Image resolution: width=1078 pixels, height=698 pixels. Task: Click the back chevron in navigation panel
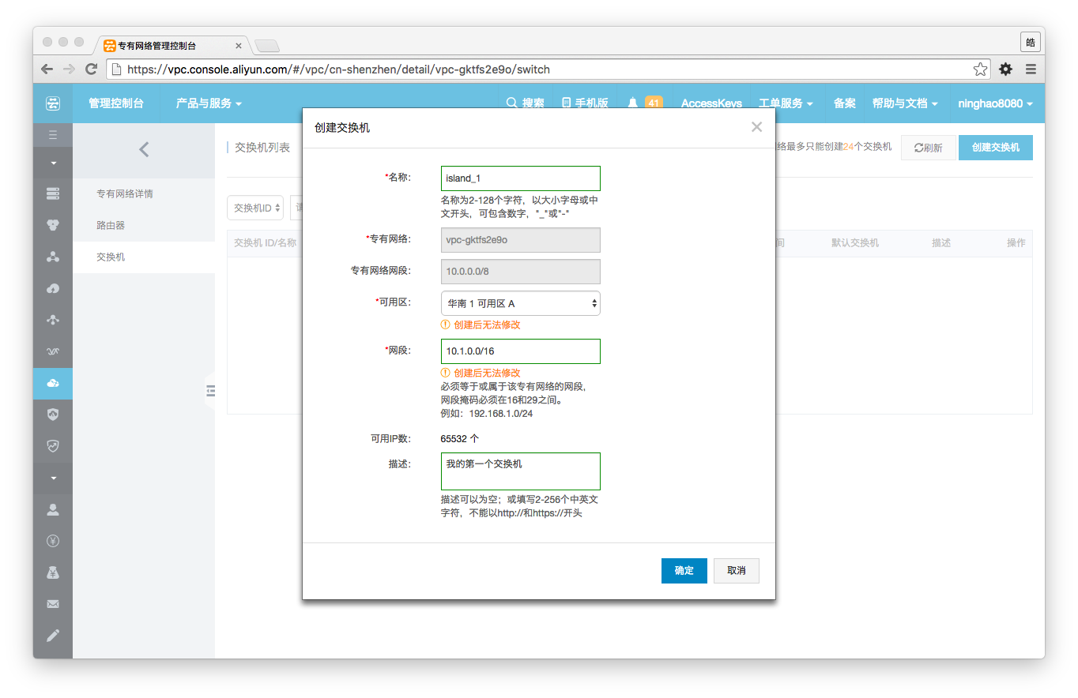(144, 149)
